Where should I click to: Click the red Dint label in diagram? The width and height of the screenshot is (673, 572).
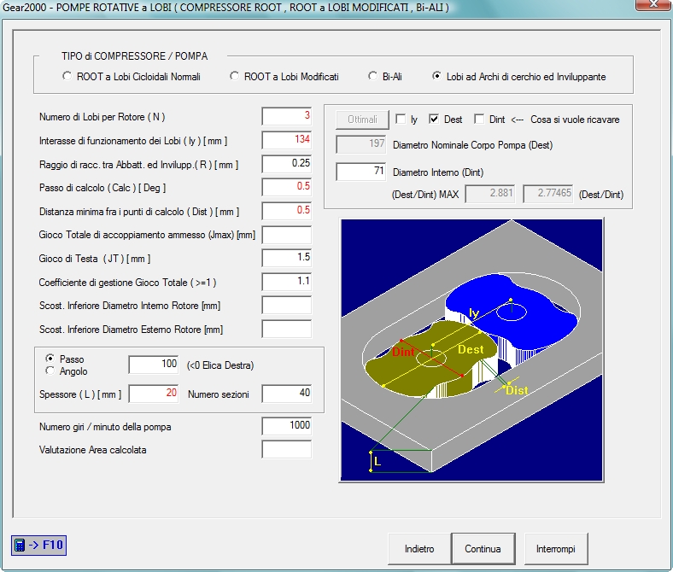403,352
